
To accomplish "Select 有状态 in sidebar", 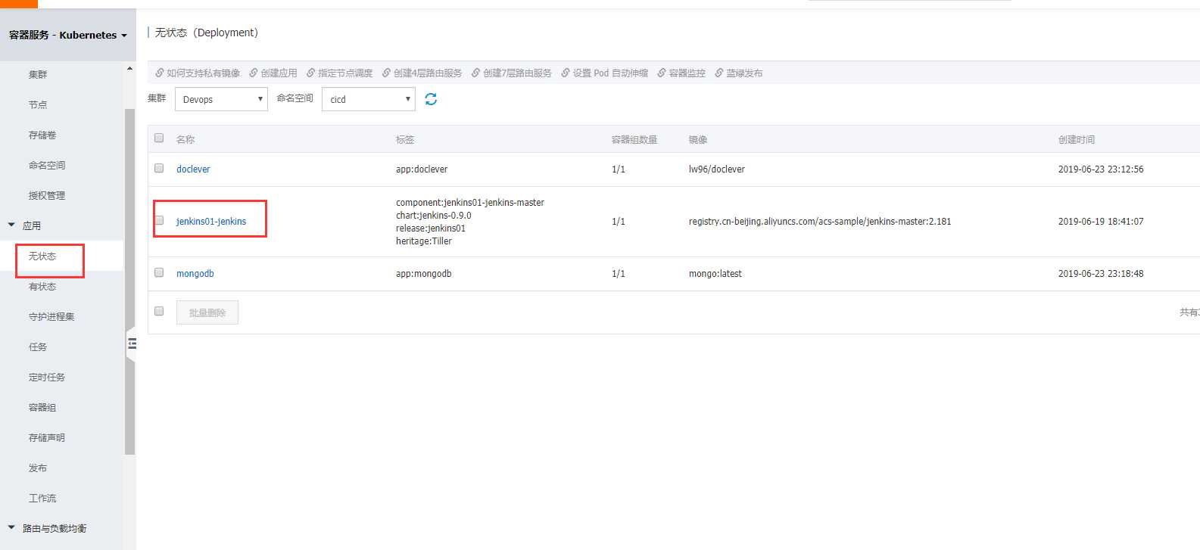I will [42, 286].
